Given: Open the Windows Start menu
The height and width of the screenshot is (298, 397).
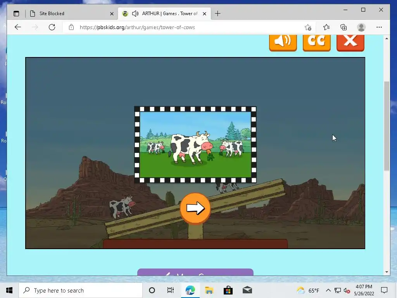Looking at the screenshot, I should 9,290.
